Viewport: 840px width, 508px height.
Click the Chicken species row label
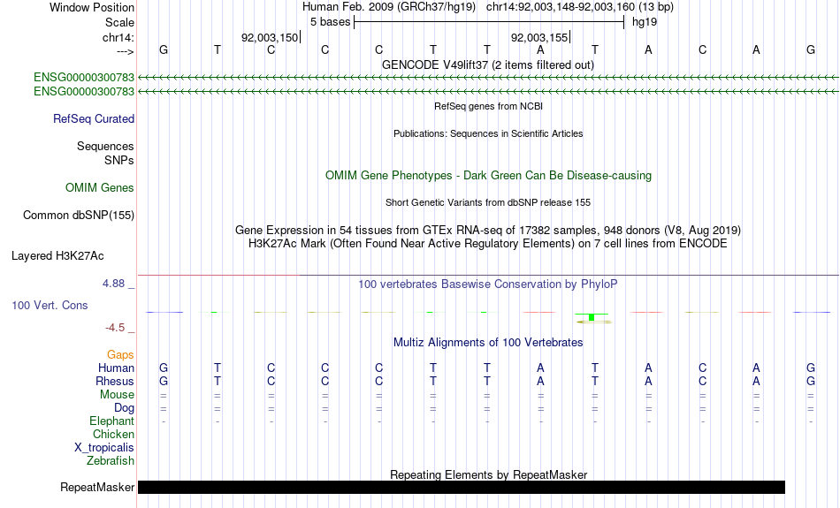[x=113, y=434]
